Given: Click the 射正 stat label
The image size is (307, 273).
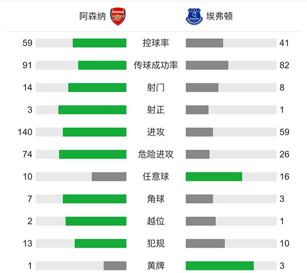Looking at the screenshot, I should click(156, 110).
